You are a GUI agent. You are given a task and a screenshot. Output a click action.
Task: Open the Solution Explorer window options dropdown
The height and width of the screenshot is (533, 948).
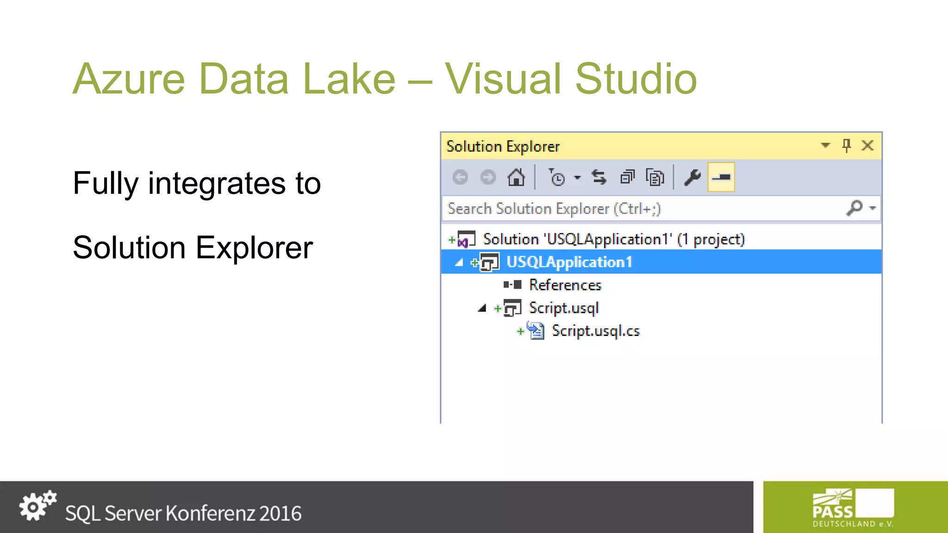pyautogui.click(x=825, y=145)
